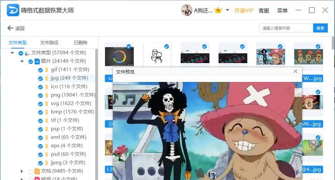Viewport: 335px width, 180px height.
Task: Uncheck the jpeg file type checkbox
Action: [x=40, y=163]
